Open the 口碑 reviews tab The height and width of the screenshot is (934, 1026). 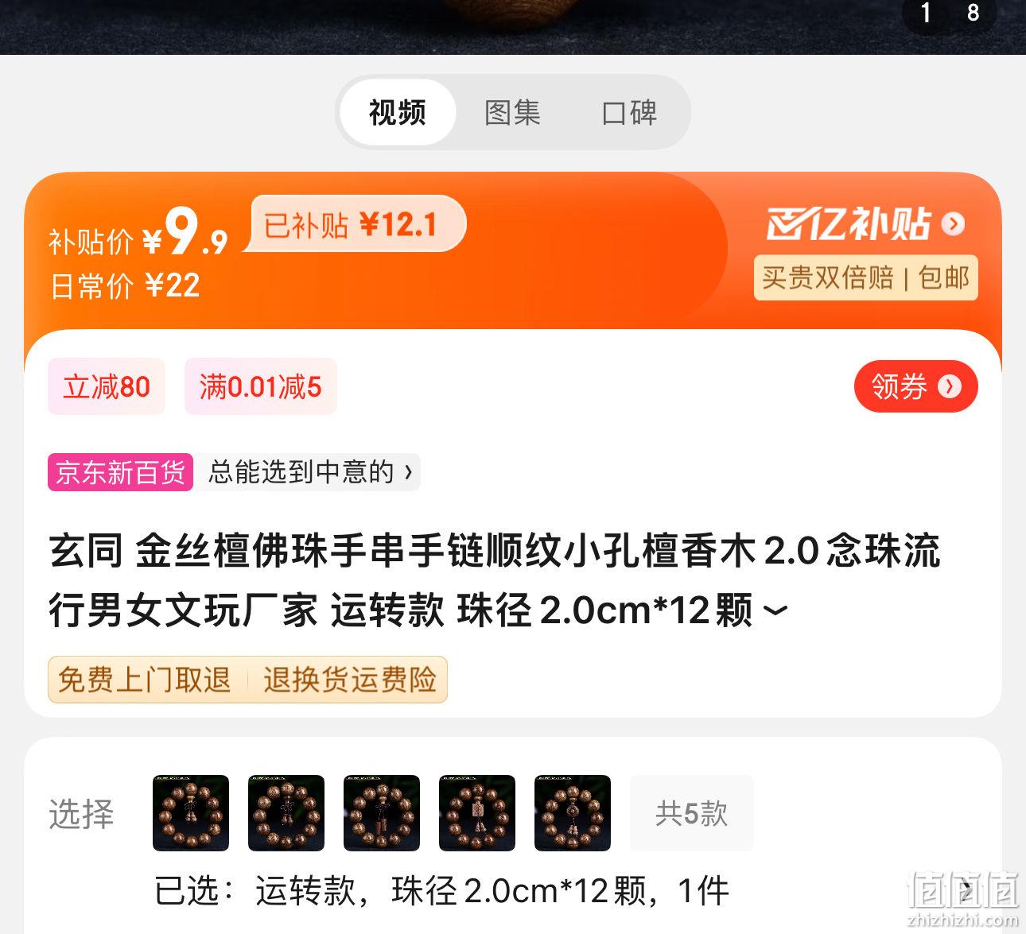point(629,112)
